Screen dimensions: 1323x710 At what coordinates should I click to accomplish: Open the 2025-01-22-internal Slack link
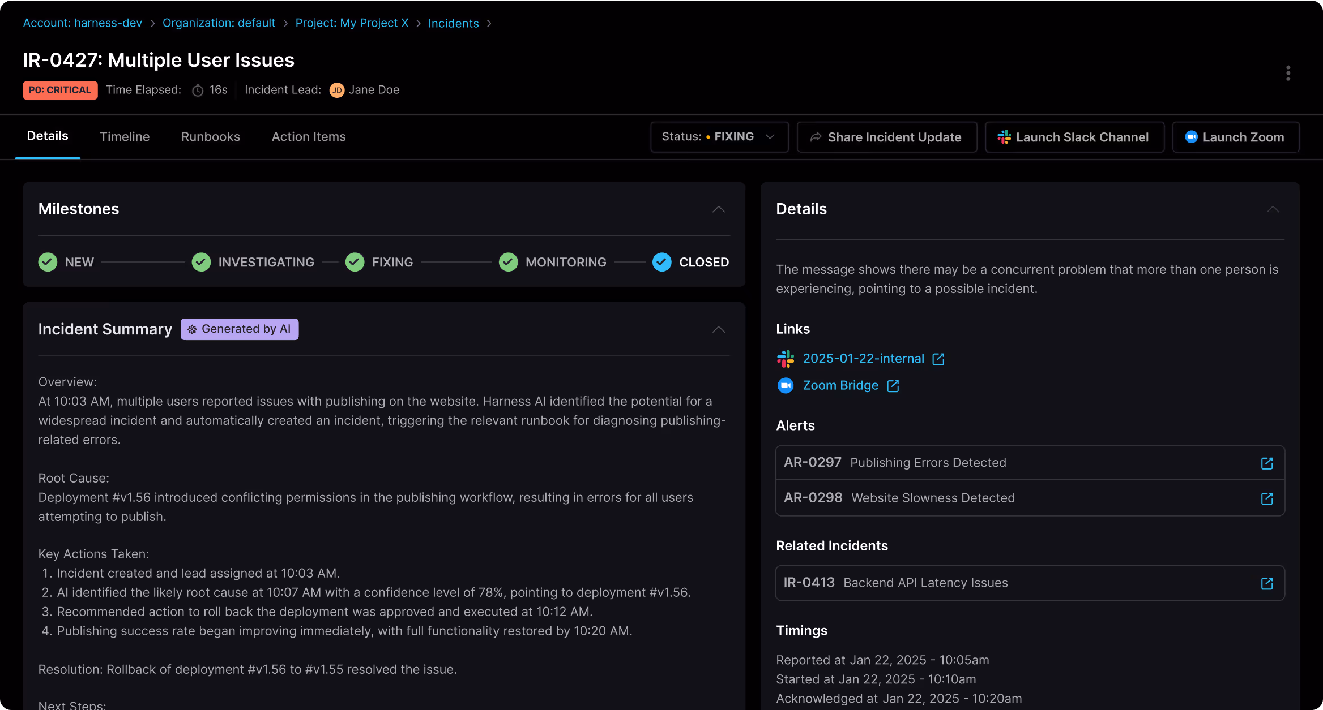pyautogui.click(x=863, y=359)
